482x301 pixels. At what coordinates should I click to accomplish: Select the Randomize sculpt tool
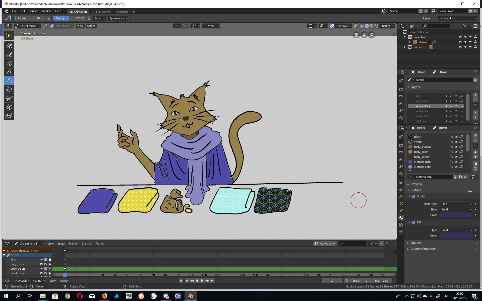(9, 107)
